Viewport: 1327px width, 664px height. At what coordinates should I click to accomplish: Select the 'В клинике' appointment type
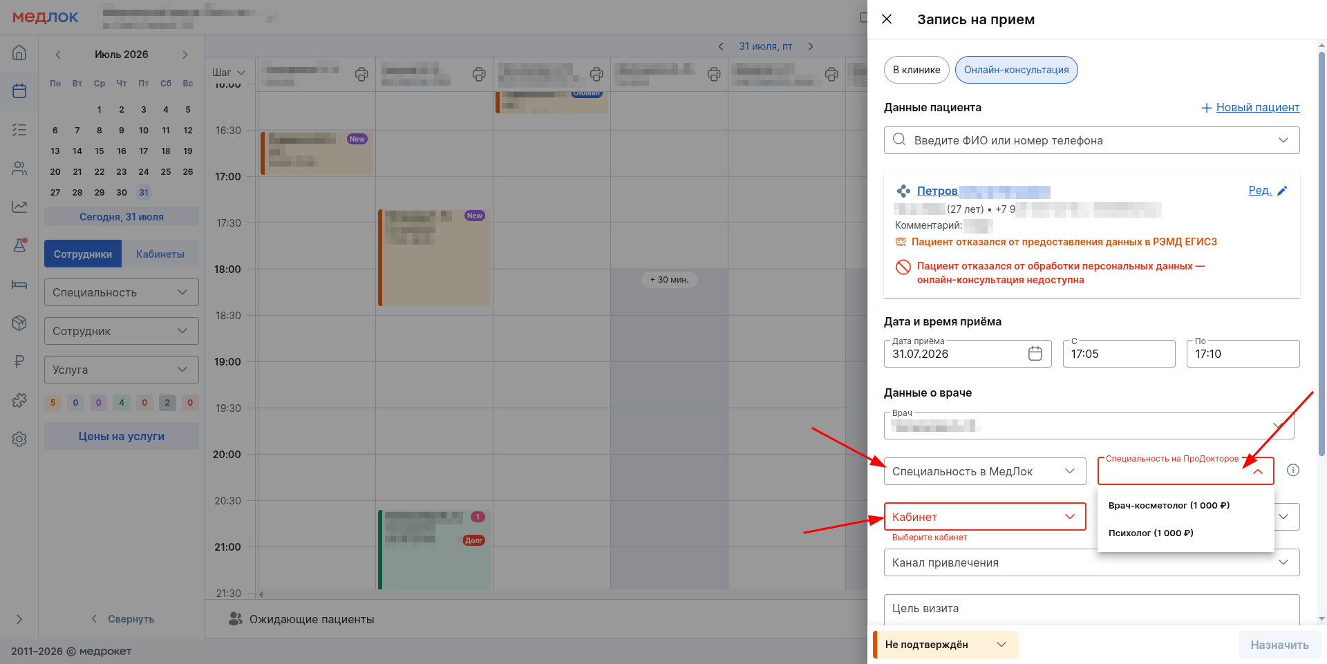916,70
